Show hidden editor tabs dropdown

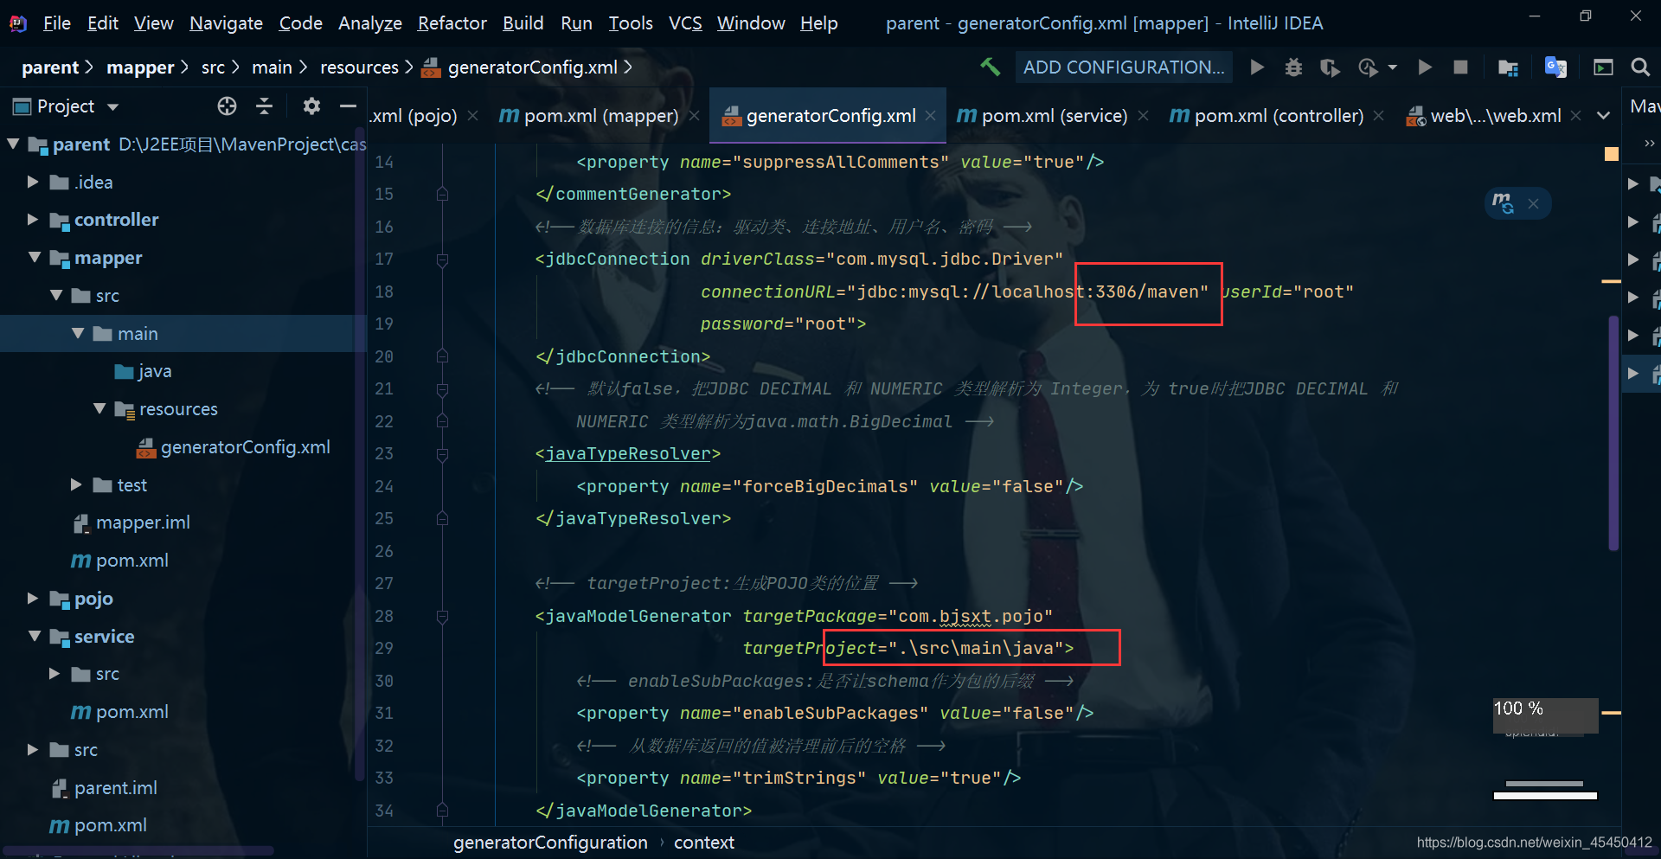pyautogui.click(x=1603, y=115)
